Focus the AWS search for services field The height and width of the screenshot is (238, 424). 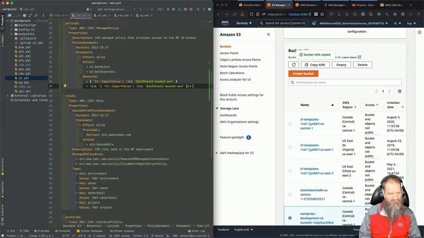283,23
